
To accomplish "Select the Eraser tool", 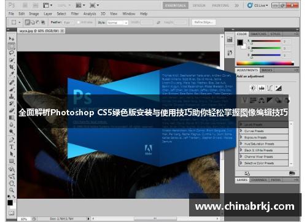I will click(x=12, y=110).
